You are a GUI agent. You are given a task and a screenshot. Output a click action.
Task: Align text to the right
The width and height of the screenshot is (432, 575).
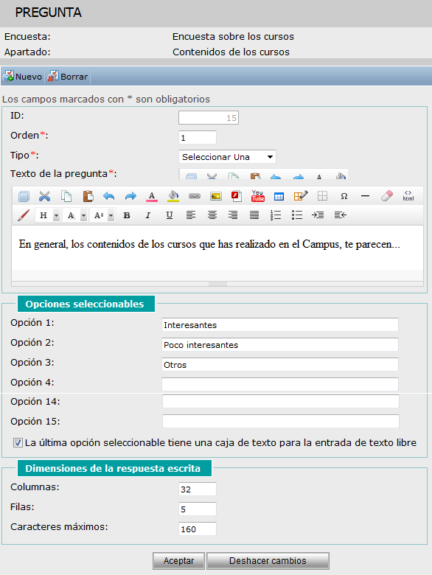[x=233, y=215]
